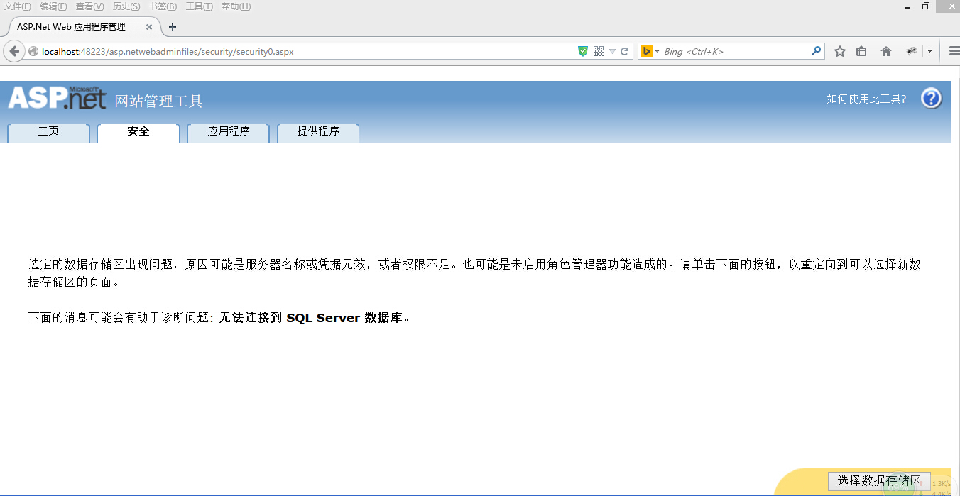Click the browser back arrow button
960x496 pixels.
click(x=14, y=51)
